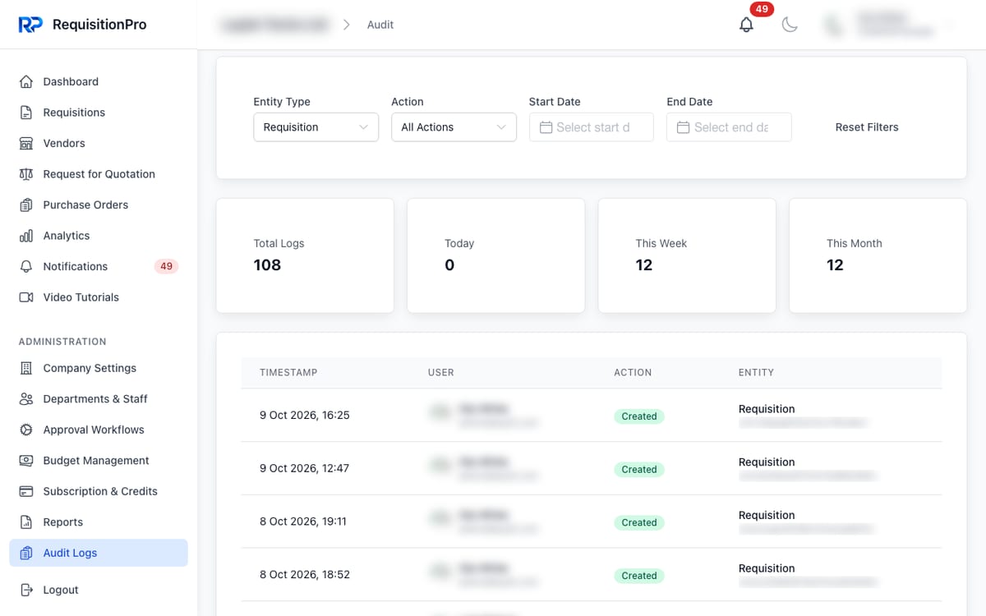Click Requisition entity in 18:52 row
This screenshot has height=616, width=986.
click(x=767, y=568)
